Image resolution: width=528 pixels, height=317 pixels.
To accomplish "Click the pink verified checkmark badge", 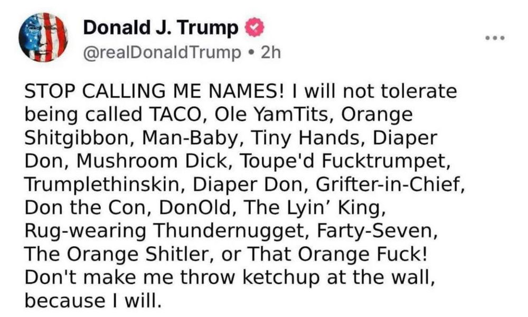I will click(x=254, y=27).
